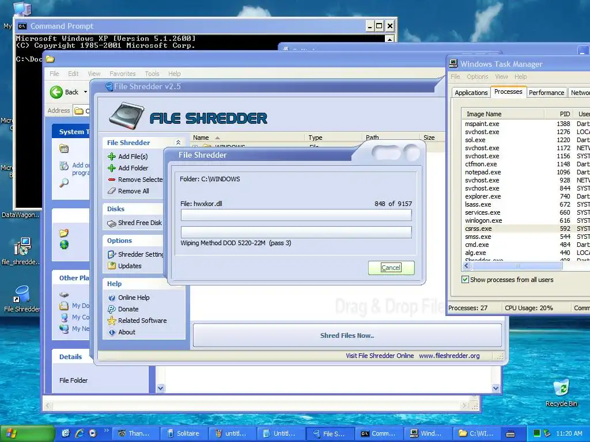Switch to the Performance tab
The image size is (590, 442).
(x=546, y=93)
